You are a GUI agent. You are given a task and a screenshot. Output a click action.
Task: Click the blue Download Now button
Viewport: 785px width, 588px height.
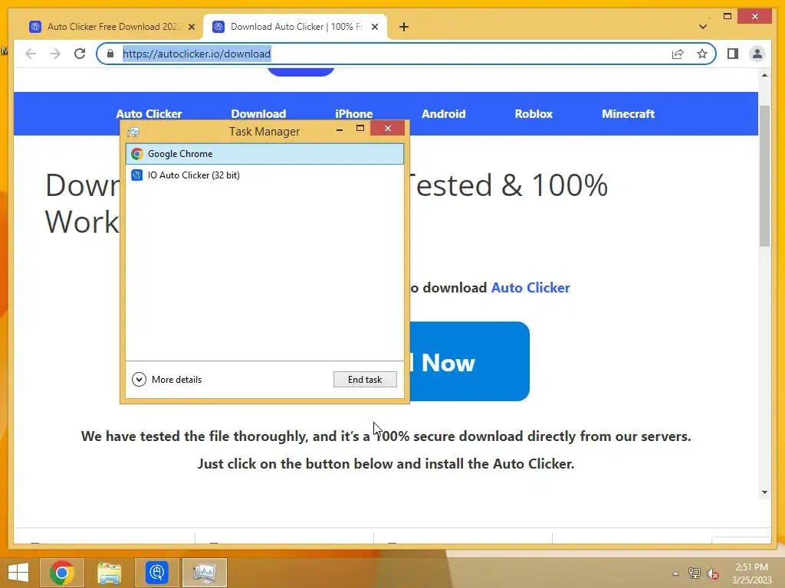(470, 361)
